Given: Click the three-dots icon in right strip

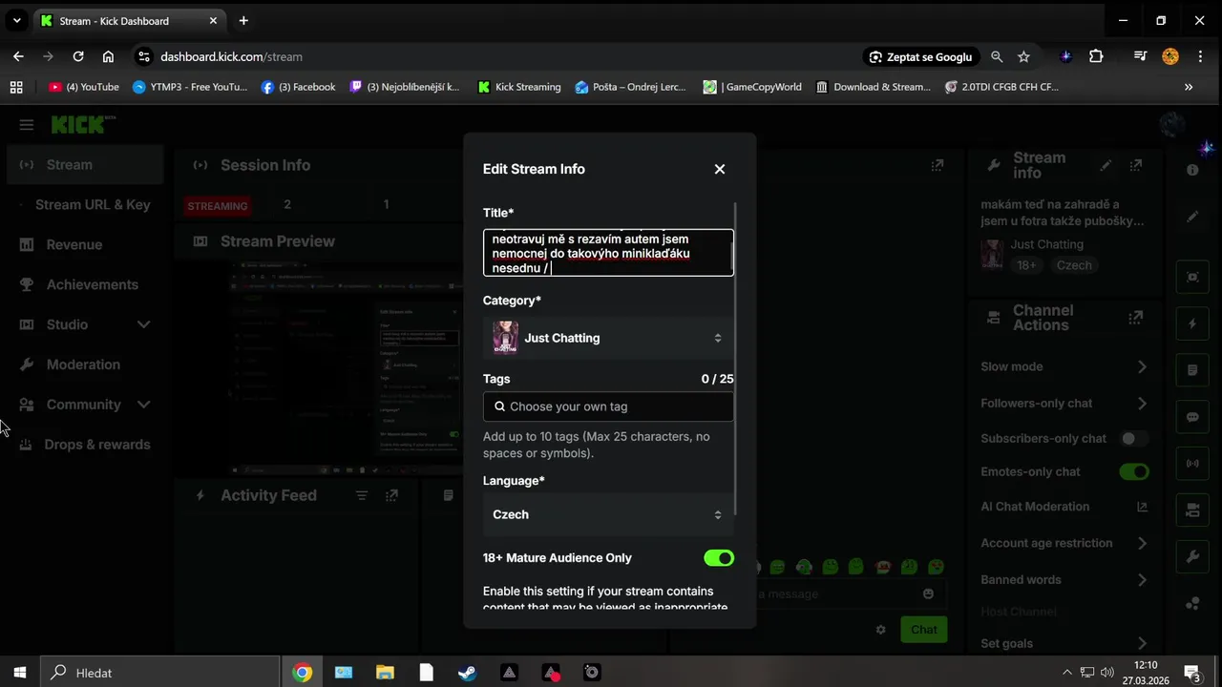Looking at the screenshot, I should pyautogui.click(x=1192, y=603).
